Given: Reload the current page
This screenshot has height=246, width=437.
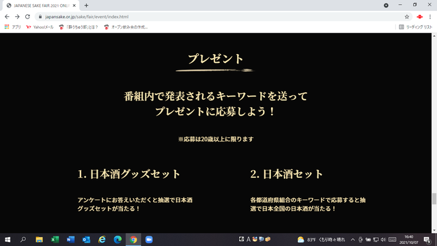Looking at the screenshot, I should click(27, 16).
